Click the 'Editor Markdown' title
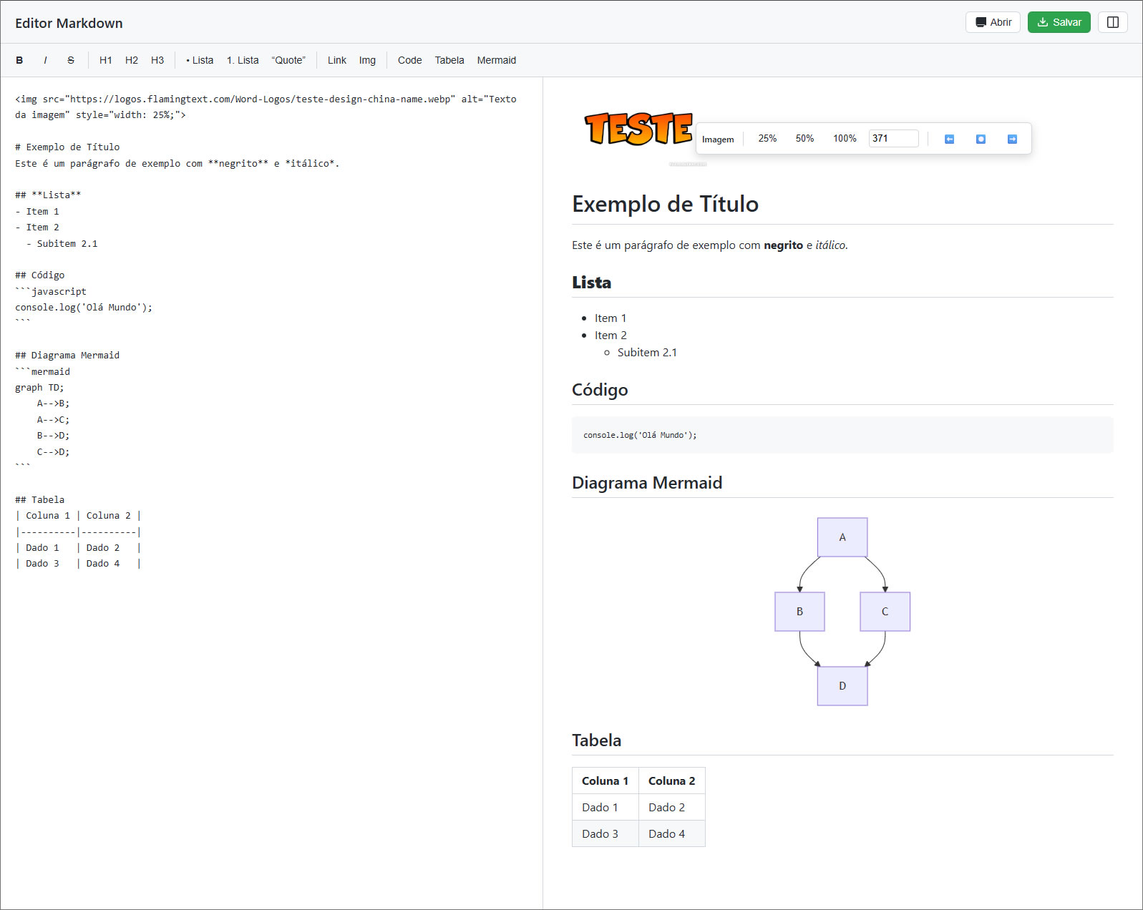The width and height of the screenshot is (1143, 910). [69, 23]
